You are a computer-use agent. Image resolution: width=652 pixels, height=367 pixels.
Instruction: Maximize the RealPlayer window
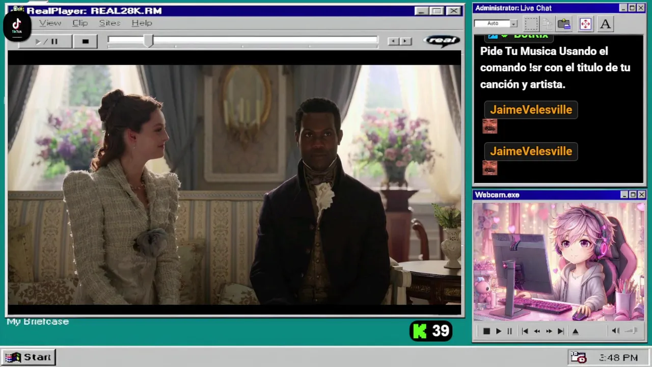(437, 11)
